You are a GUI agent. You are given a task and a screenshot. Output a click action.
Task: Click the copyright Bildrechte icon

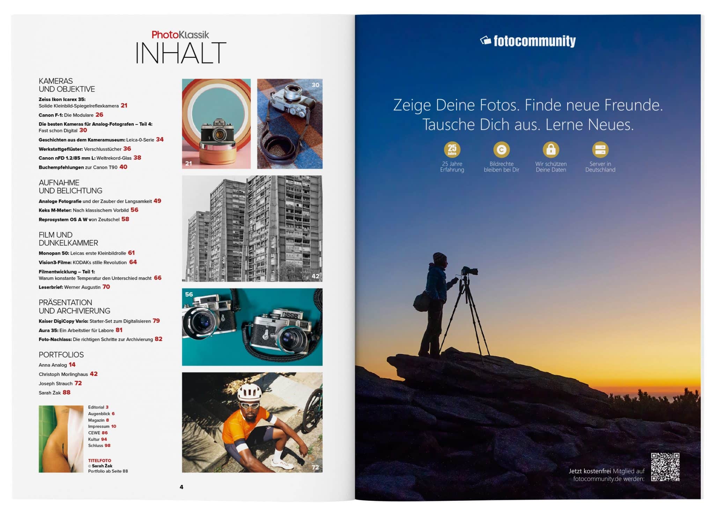pyautogui.click(x=501, y=150)
